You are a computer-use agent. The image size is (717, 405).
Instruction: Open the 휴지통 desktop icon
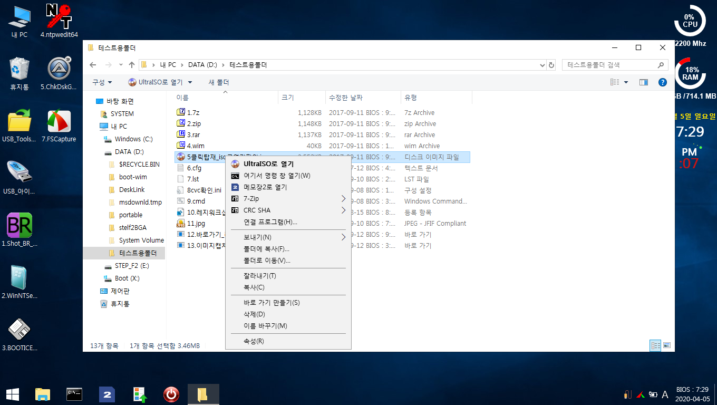(x=20, y=74)
